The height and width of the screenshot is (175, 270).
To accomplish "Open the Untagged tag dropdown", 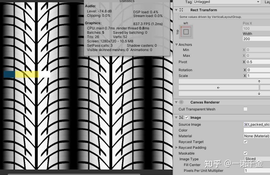I will coord(227,2).
